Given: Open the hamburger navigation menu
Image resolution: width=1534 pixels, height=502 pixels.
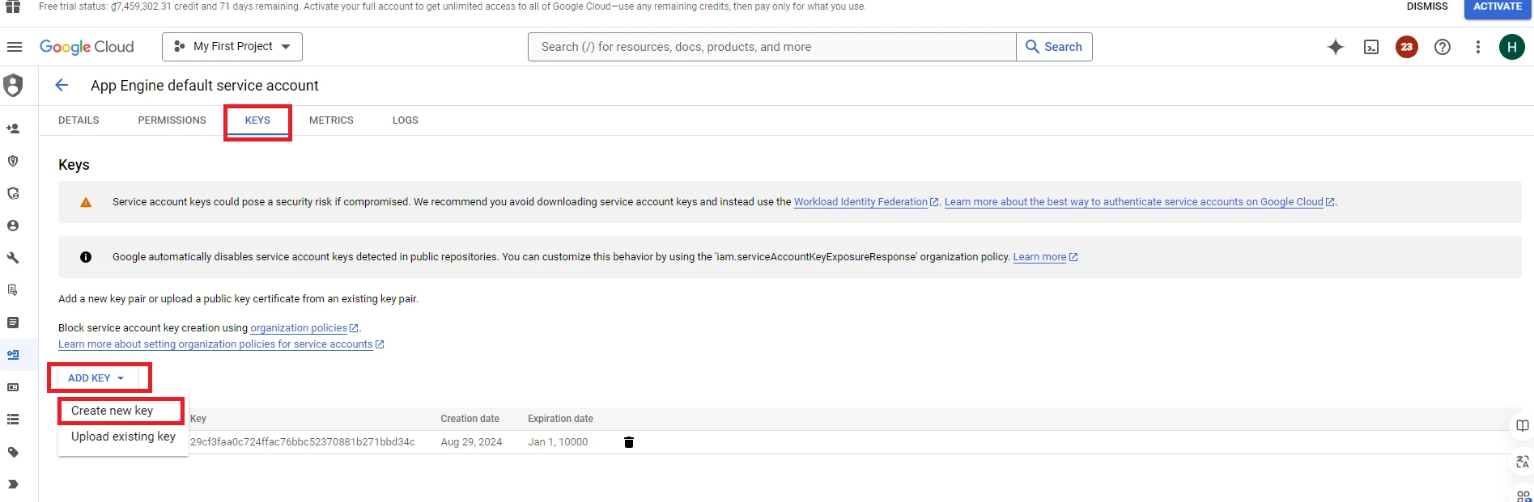Looking at the screenshot, I should [x=15, y=47].
